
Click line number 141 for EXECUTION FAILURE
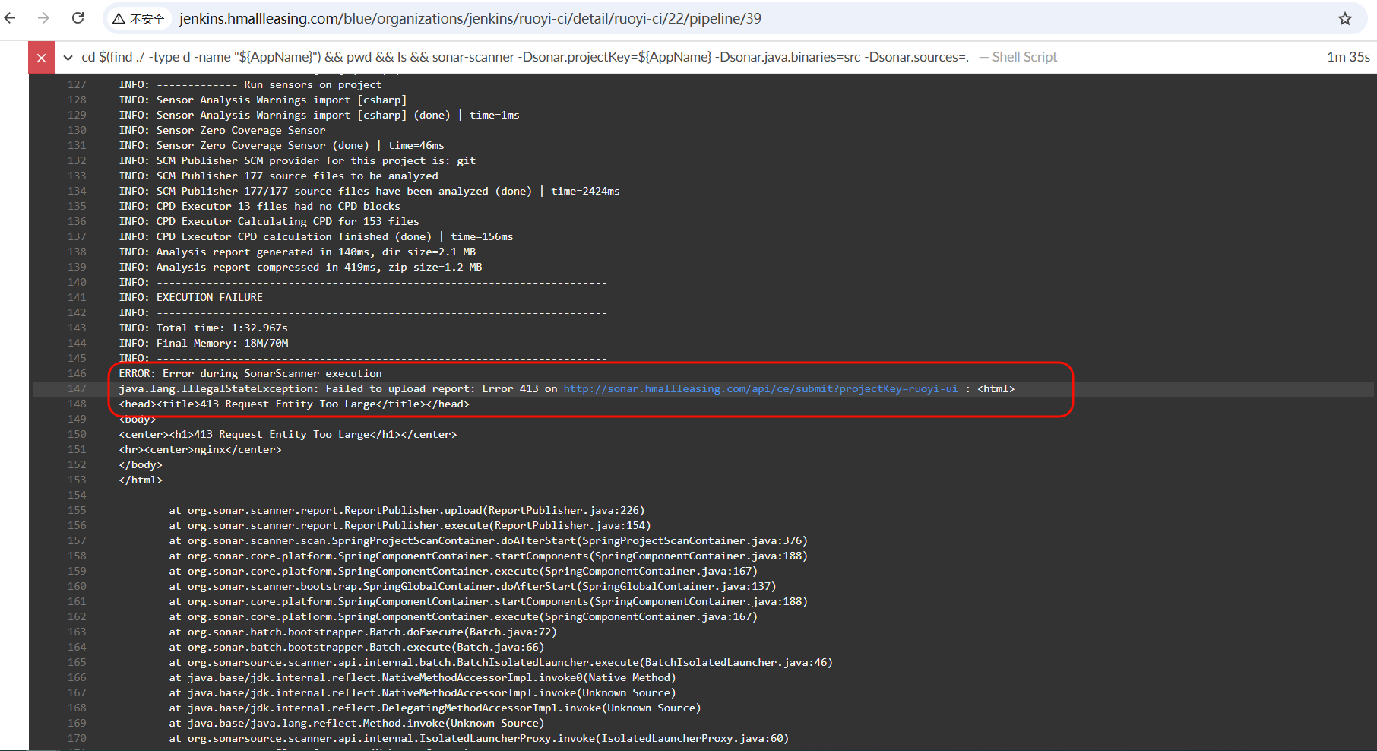point(77,297)
